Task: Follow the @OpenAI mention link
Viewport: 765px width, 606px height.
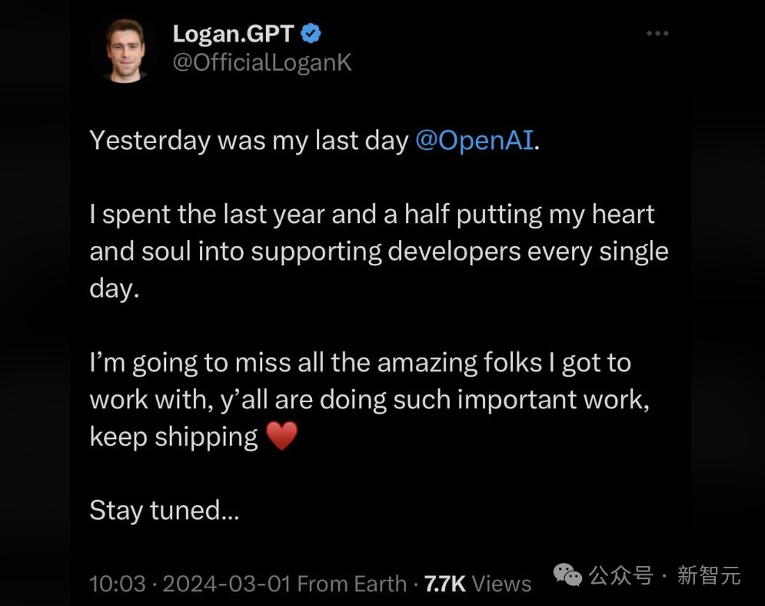Action: point(474,141)
